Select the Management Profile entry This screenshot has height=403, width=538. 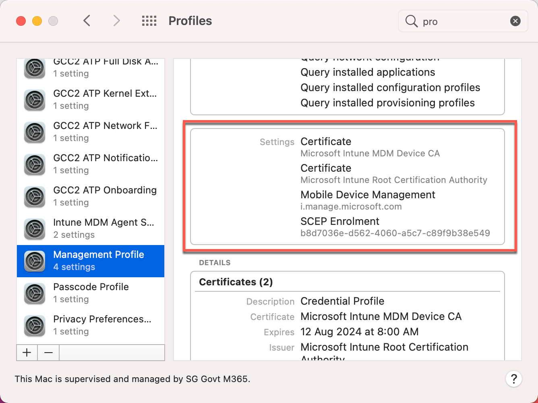[99, 260]
